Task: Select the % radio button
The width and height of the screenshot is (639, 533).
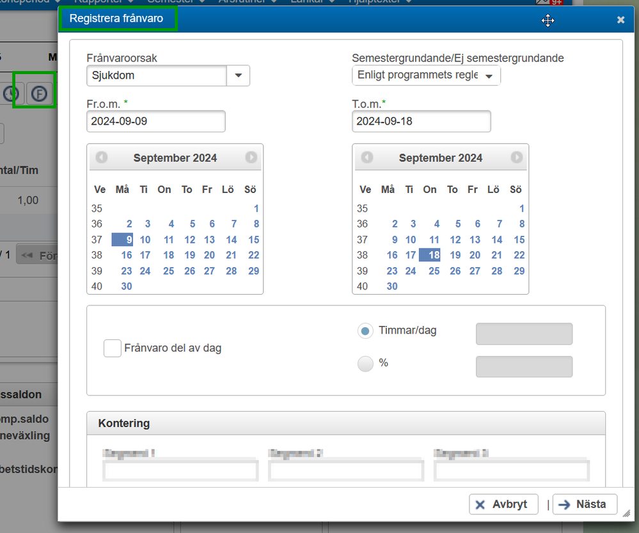Action: click(x=365, y=364)
